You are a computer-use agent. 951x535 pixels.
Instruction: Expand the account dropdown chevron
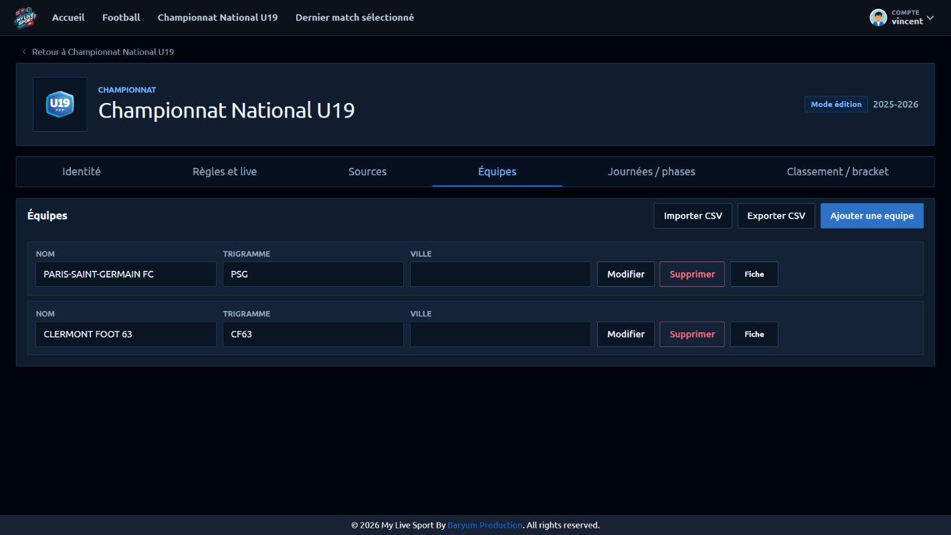point(930,18)
